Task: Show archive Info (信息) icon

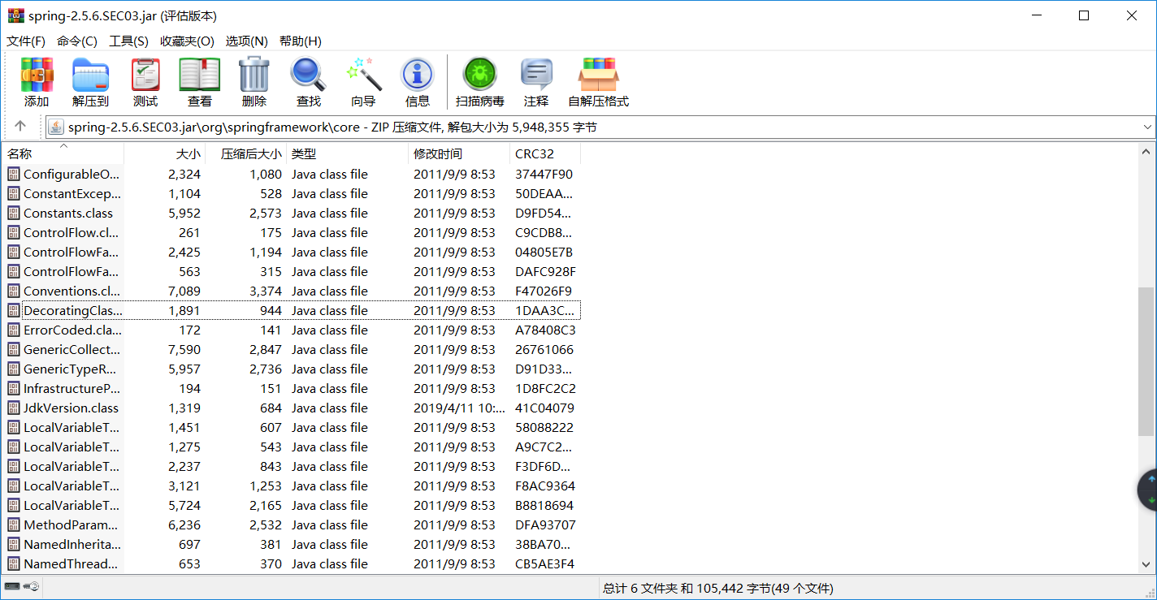Action: [418, 76]
